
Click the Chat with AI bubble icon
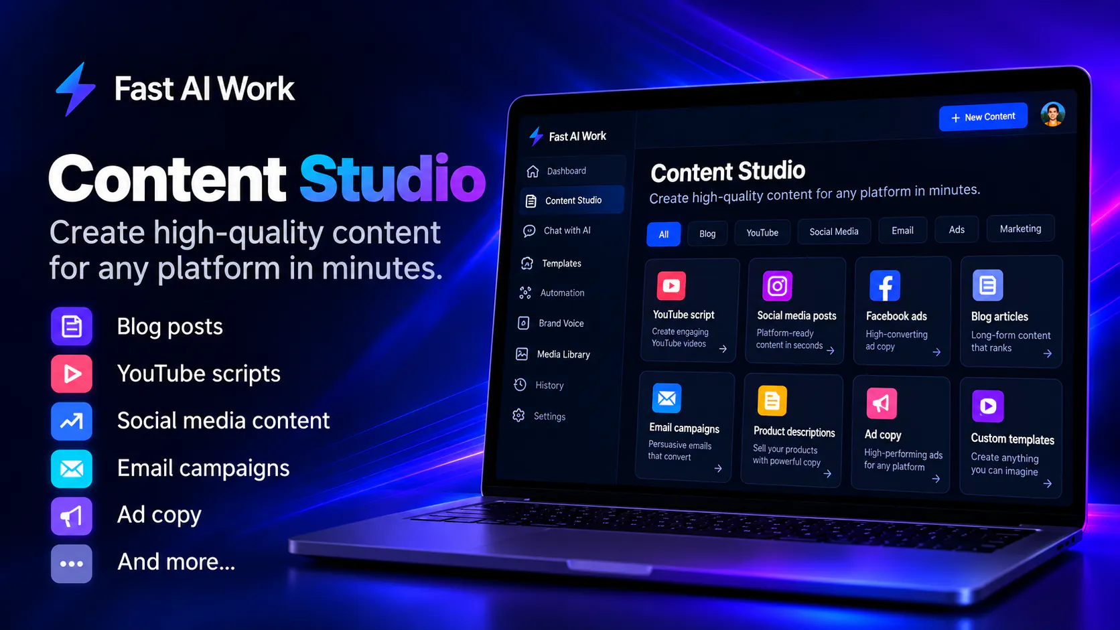pos(529,231)
